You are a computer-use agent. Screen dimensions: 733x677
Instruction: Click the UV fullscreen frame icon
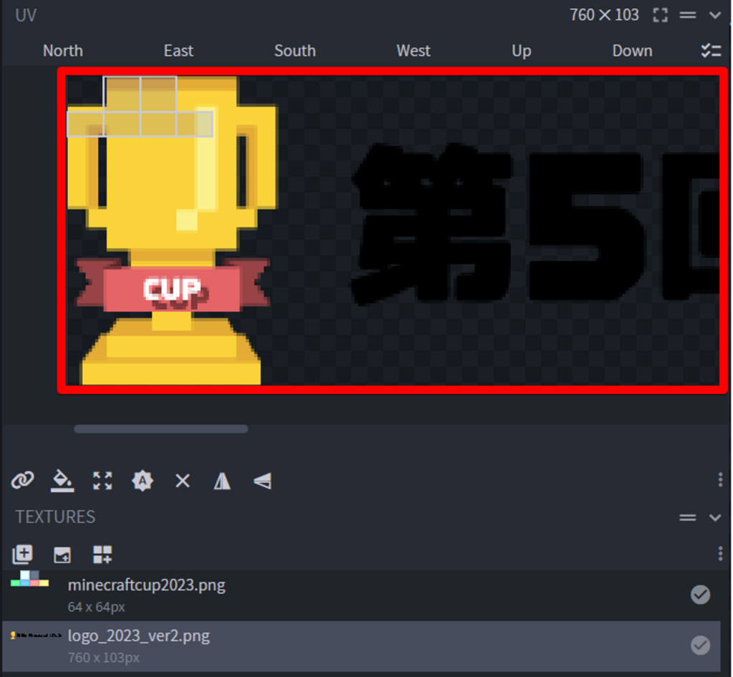(x=660, y=15)
